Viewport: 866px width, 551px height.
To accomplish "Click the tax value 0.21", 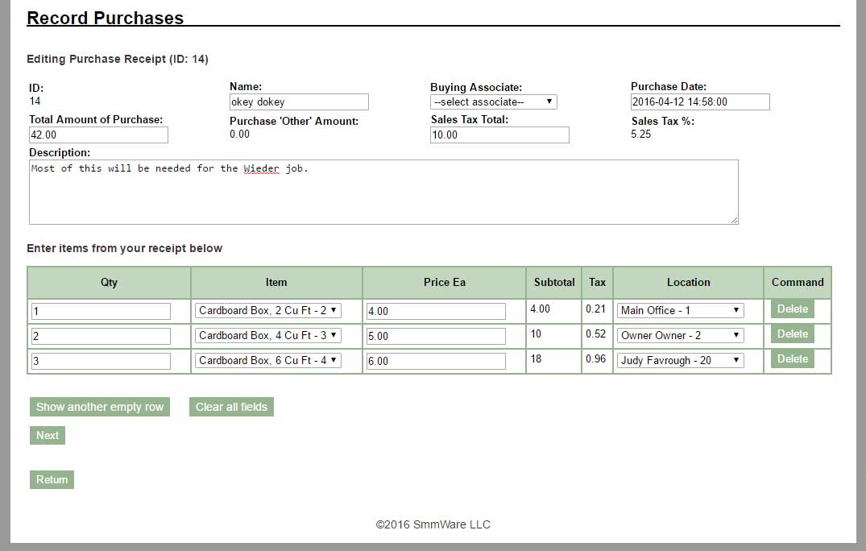I will click(596, 309).
